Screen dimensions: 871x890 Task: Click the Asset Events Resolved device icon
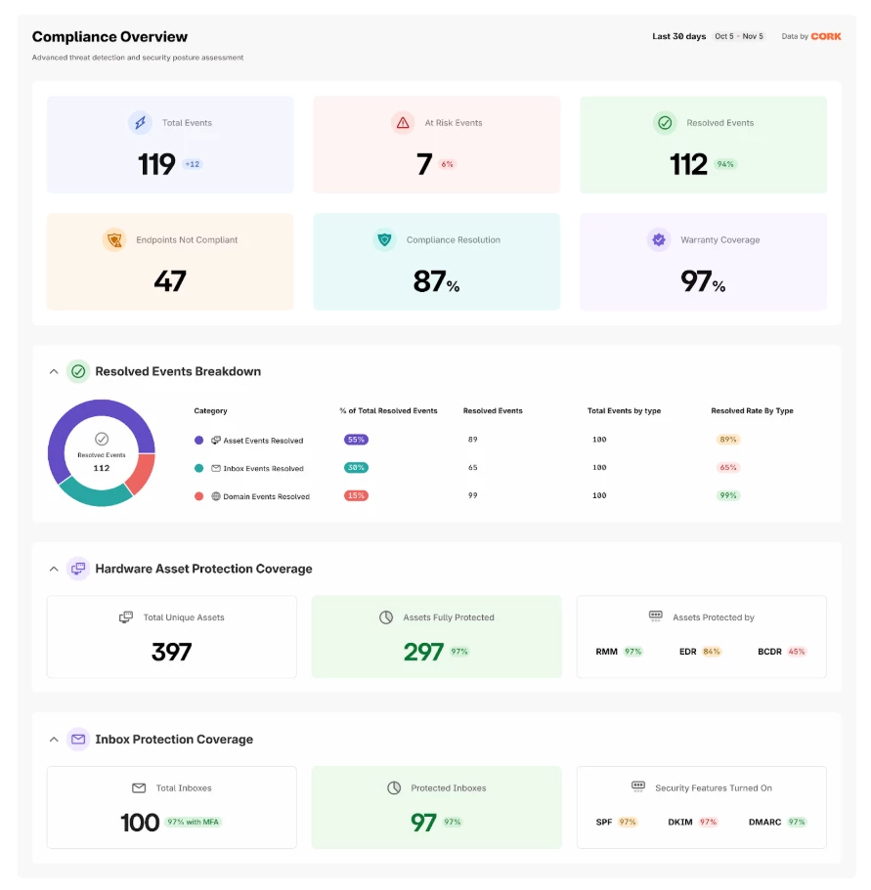coord(216,440)
